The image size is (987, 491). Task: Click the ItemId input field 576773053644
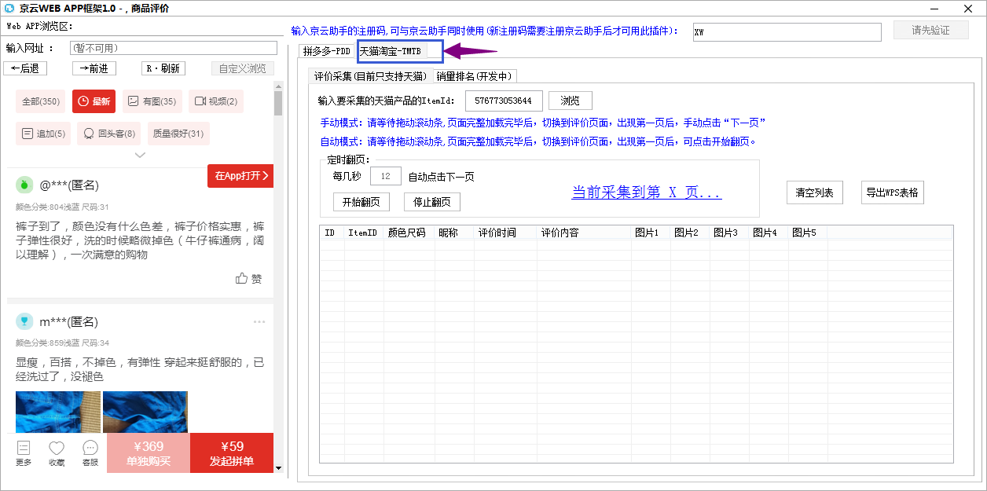pyautogui.click(x=504, y=101)
